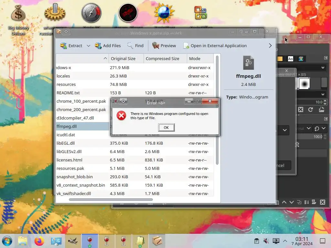Click delete layer icon in GIMP
The image size is (331, 248).
pyautogui.click(x=323, y=202)
